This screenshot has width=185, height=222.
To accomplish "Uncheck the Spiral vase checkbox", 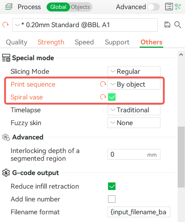I will pyautogui.click(x=112, y=97).
